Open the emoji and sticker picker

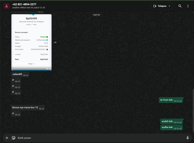(14, 138)
